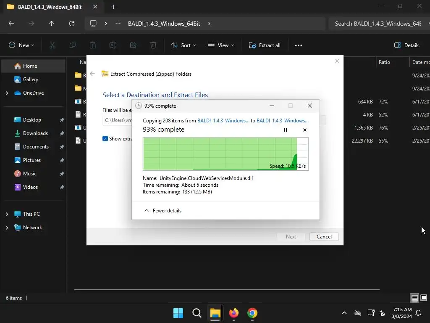The width and height of the screenshot is (430, 323).
Task: Pause the file copy operation
Action: pyautogui.click(x=285, y=130)
